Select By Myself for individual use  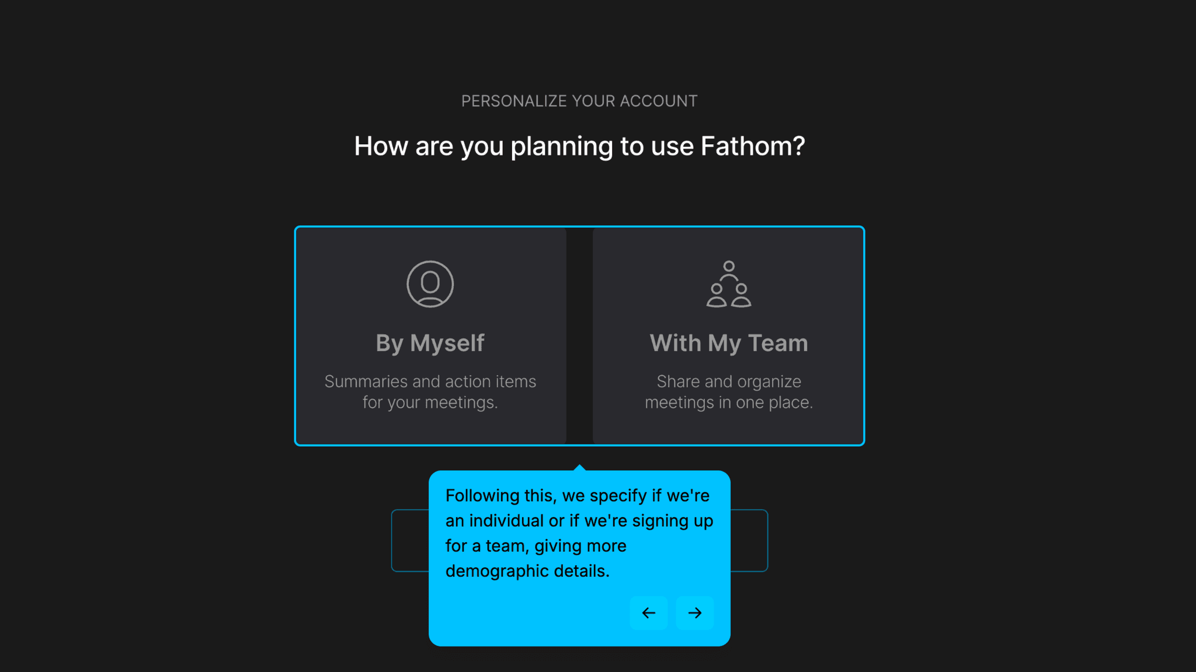430,335
